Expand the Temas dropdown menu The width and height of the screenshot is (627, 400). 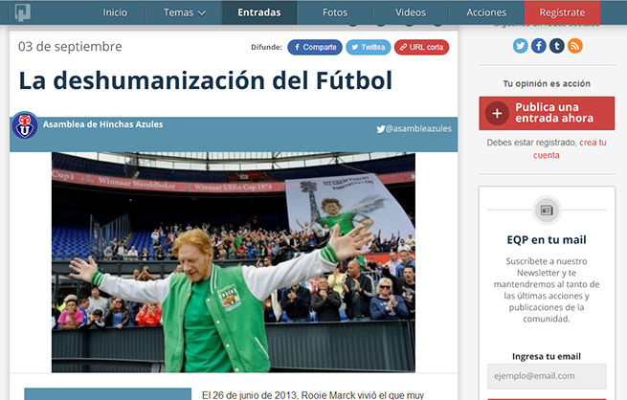(184, 12)
